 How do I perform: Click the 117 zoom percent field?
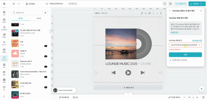click(x=191, y=97)
